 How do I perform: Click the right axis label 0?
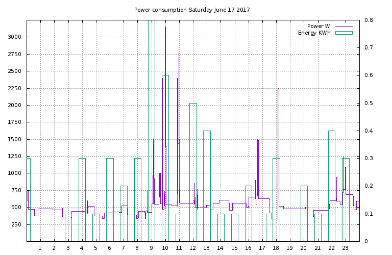[x=366, y=241]
